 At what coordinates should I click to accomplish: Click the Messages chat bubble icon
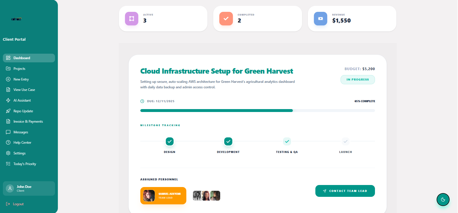8,132
